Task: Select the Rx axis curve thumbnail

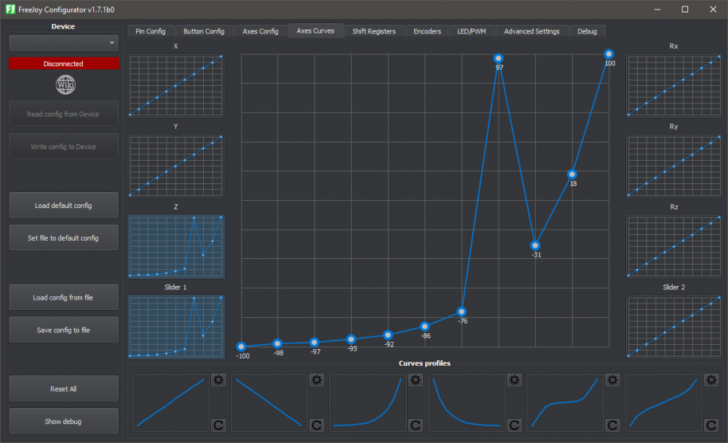Action: (674, 86)
